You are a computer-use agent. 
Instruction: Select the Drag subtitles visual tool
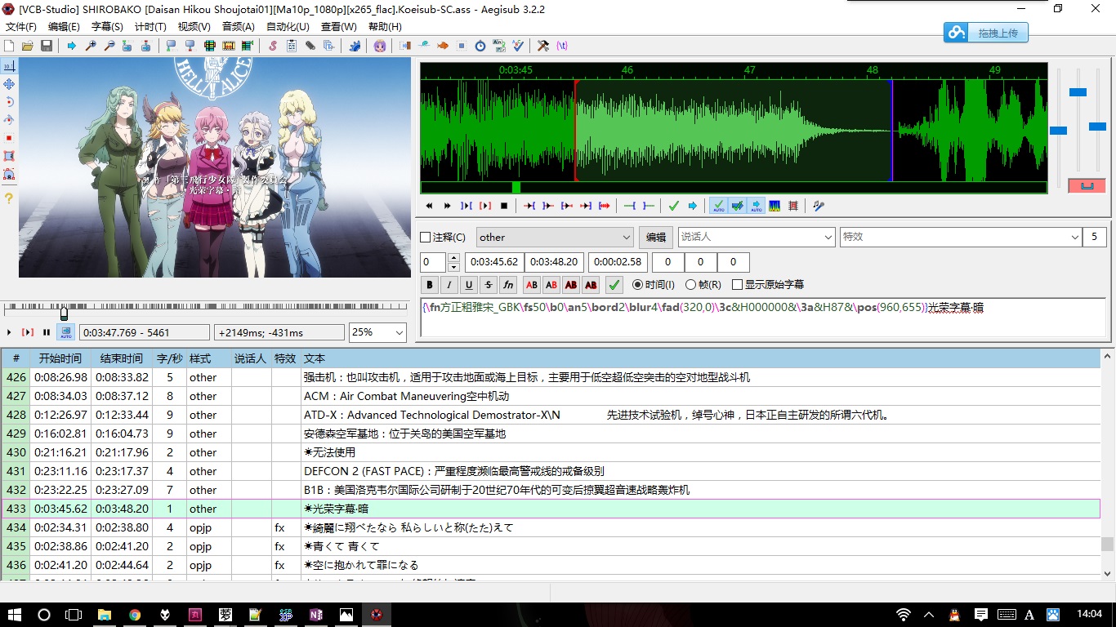9,84
